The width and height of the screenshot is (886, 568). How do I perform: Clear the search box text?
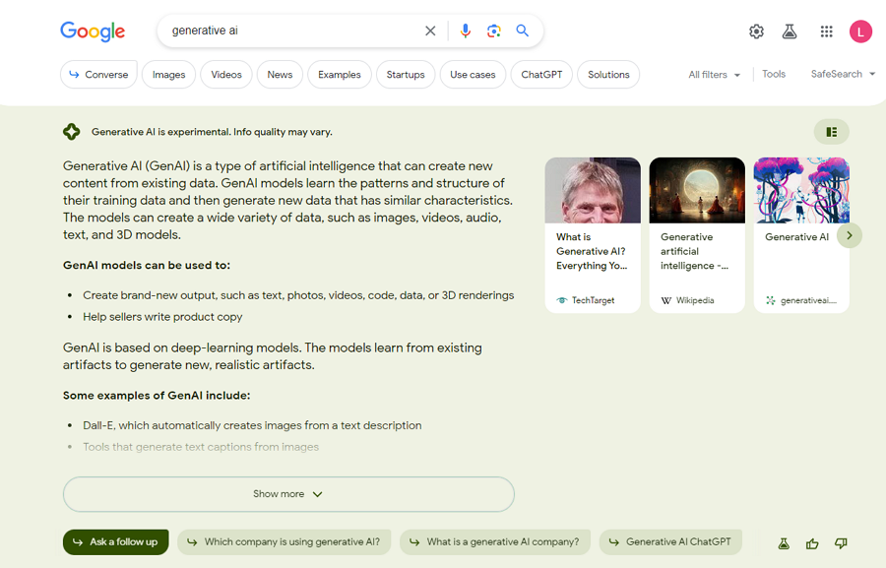(x=430, y=31)
